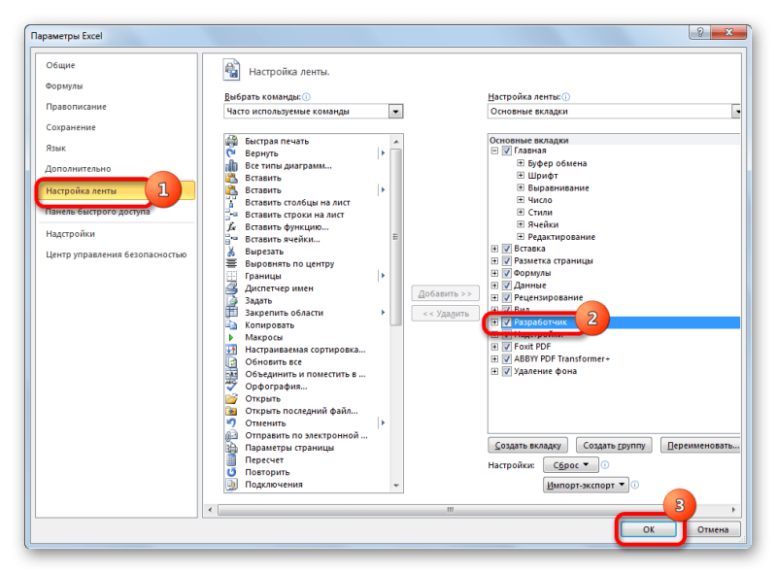Toggle the Удаление фона checkbox
This screenshot has width=777, height=574.
click(506, 371)
